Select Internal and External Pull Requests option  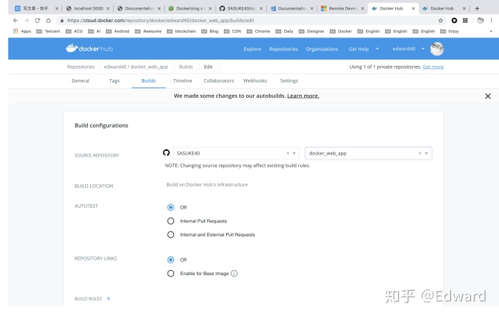click(170, 234)
